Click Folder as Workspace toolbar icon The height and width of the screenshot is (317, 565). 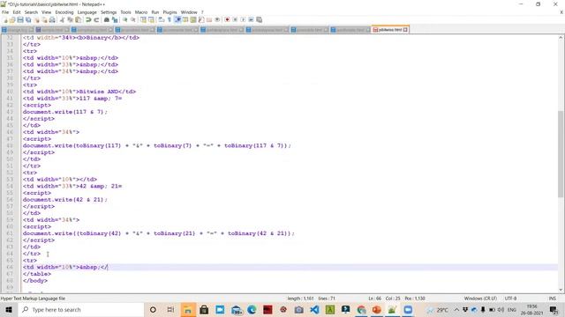click(x=209, y=19)
